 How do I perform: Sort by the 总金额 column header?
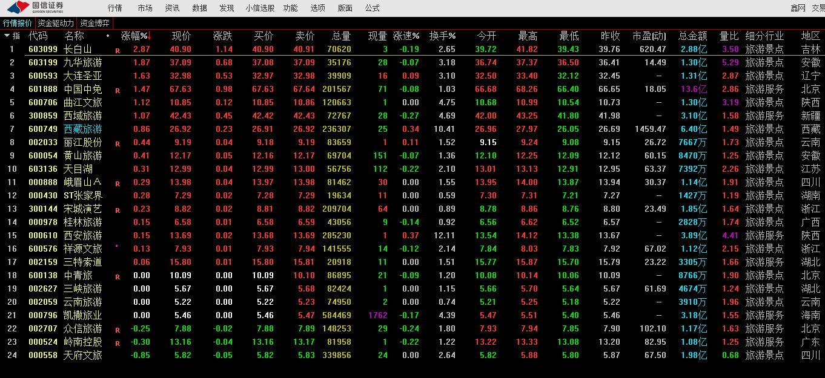[692, 36]
